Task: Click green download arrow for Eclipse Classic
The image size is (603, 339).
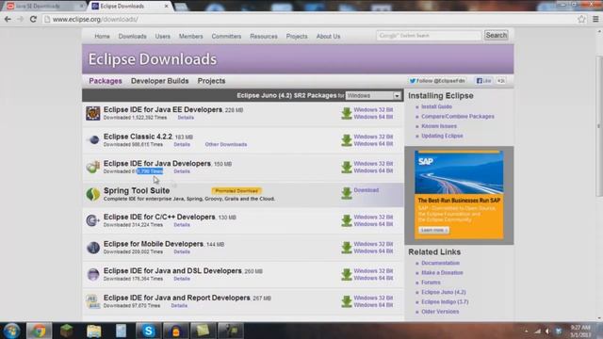Action: (x=347, y=140)
